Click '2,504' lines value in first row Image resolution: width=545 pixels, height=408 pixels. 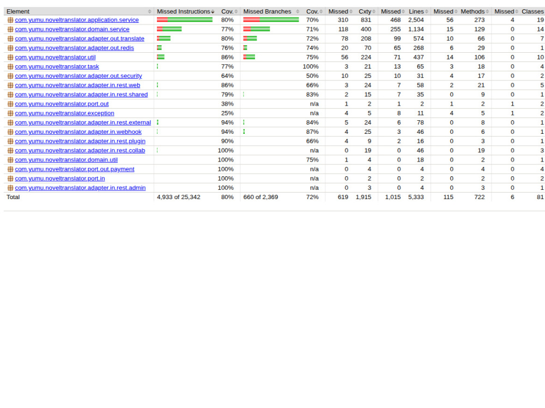[x=416, y=20]
